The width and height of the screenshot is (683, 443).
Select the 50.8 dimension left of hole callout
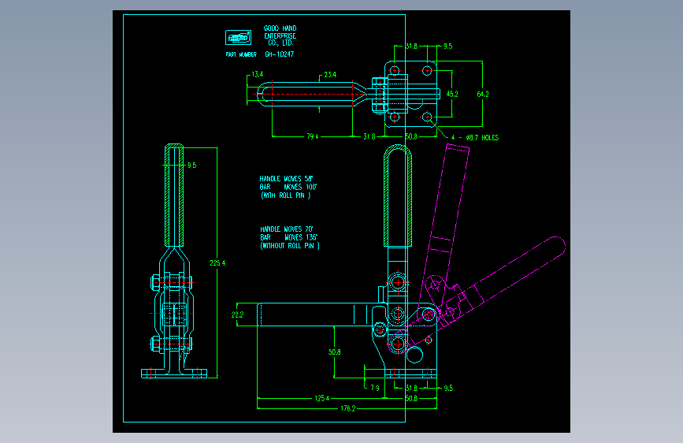411,136
